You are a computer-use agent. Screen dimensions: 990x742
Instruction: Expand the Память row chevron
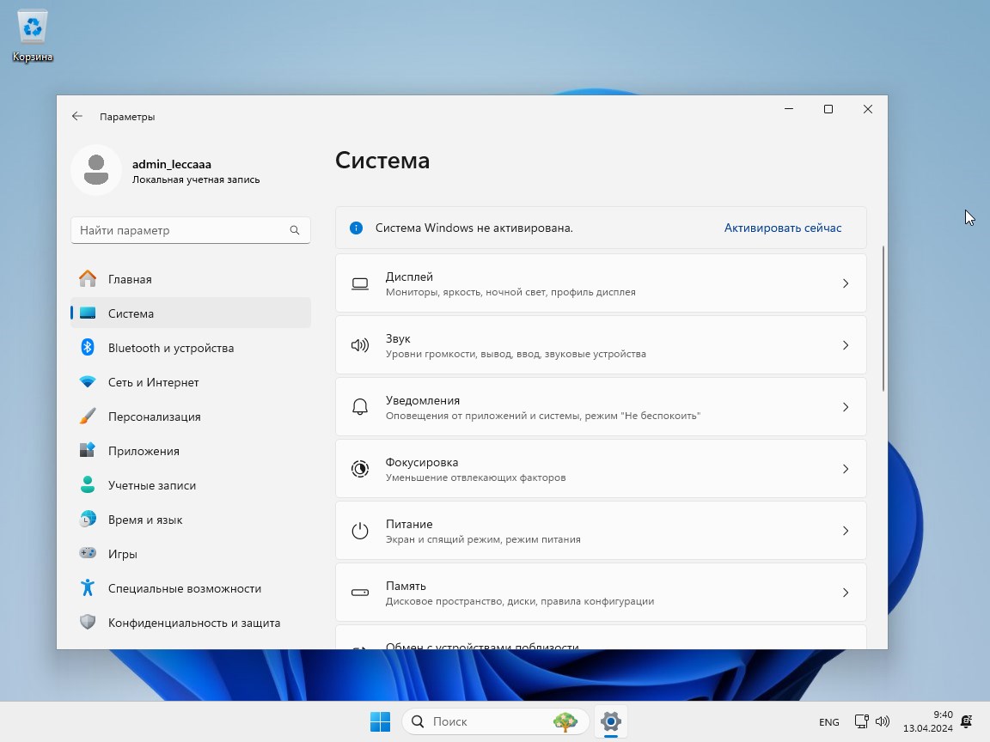coord(846,593)
